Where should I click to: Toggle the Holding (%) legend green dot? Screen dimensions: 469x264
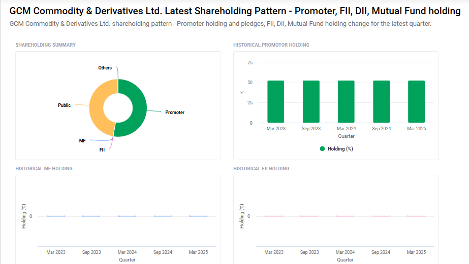[322, 149]
